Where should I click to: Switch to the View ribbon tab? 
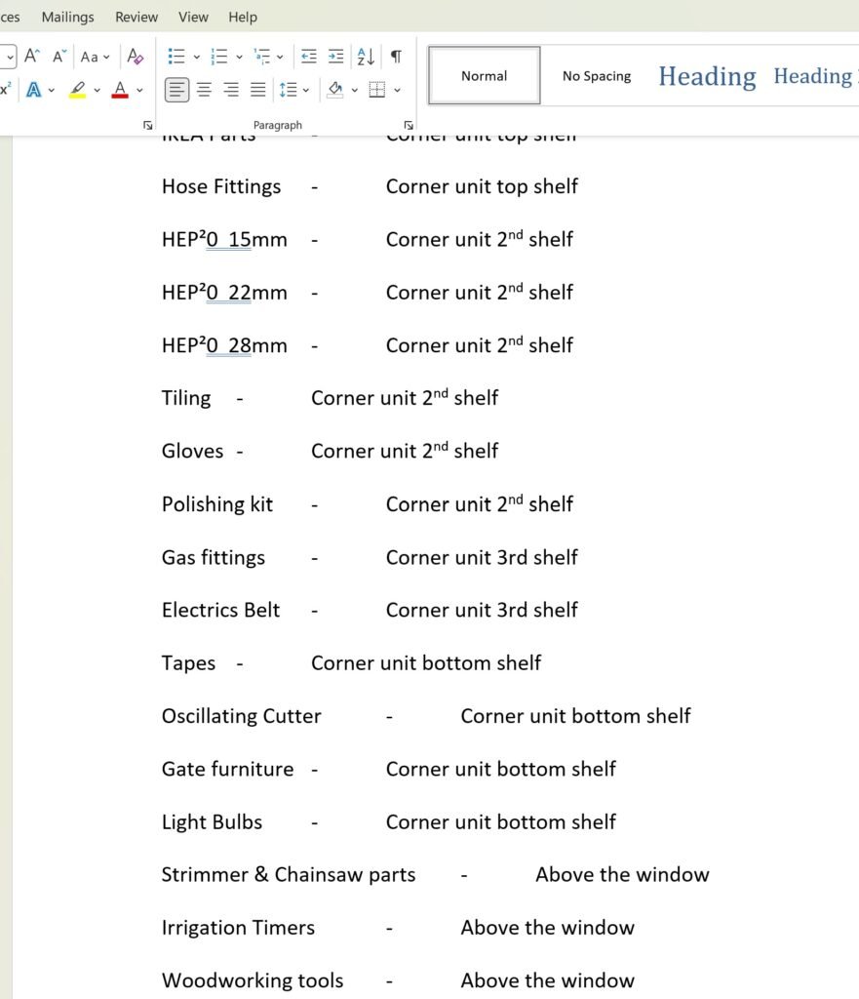coord(193,18)
